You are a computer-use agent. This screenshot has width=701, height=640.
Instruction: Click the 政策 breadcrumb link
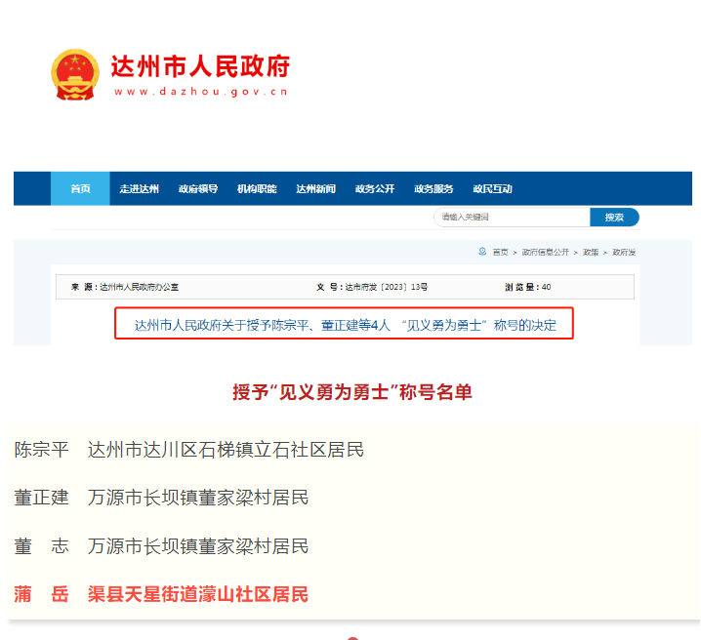(591, 253)
